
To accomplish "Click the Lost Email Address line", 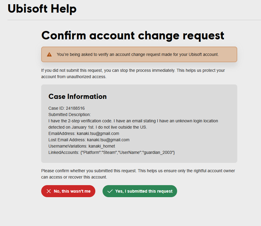I will [89, 140].
